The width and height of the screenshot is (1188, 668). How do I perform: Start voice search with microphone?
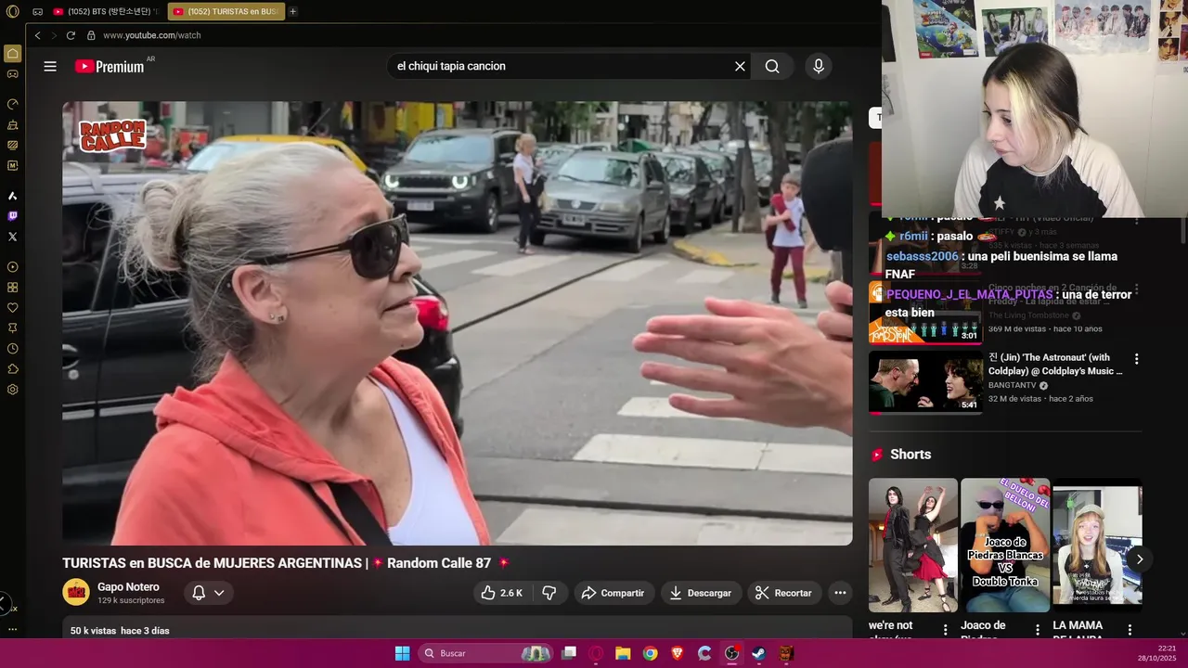pos(818,66)
